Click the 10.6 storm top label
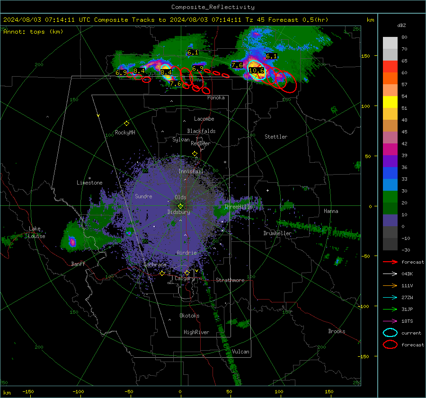Viewport: 426px width, 398px height. click(257, 71)
